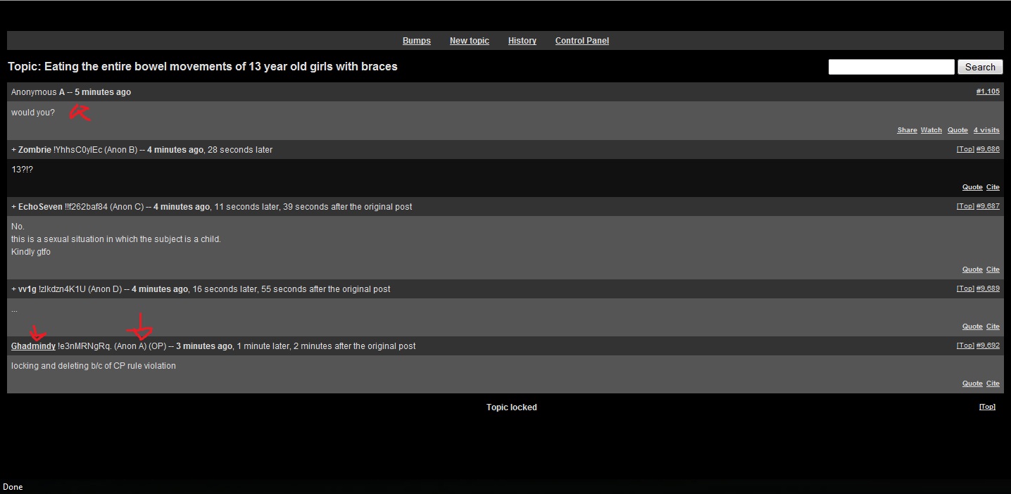Click into the search text field

[891, 67]
